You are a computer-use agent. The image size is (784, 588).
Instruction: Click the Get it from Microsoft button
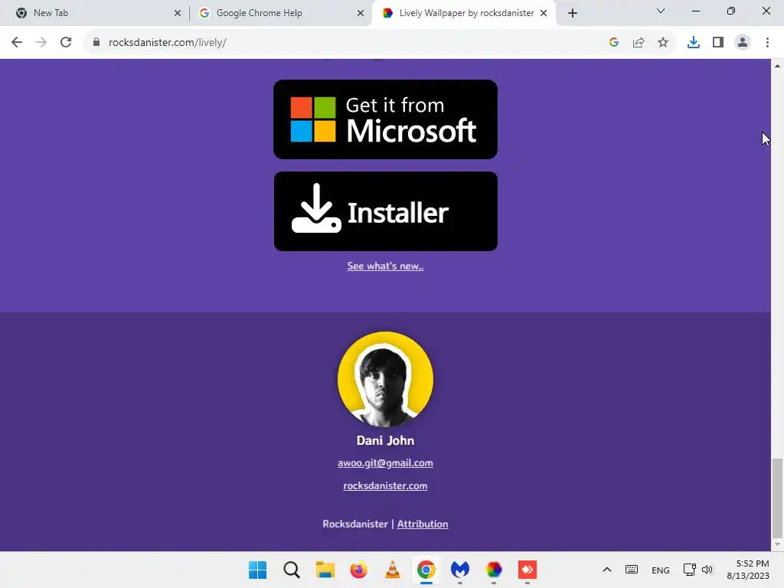386,119
